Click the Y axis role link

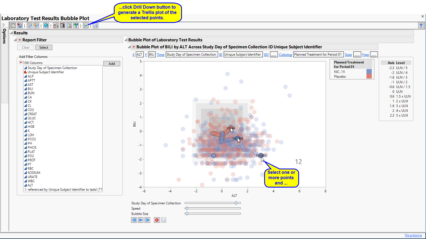[x=146, y=55]
